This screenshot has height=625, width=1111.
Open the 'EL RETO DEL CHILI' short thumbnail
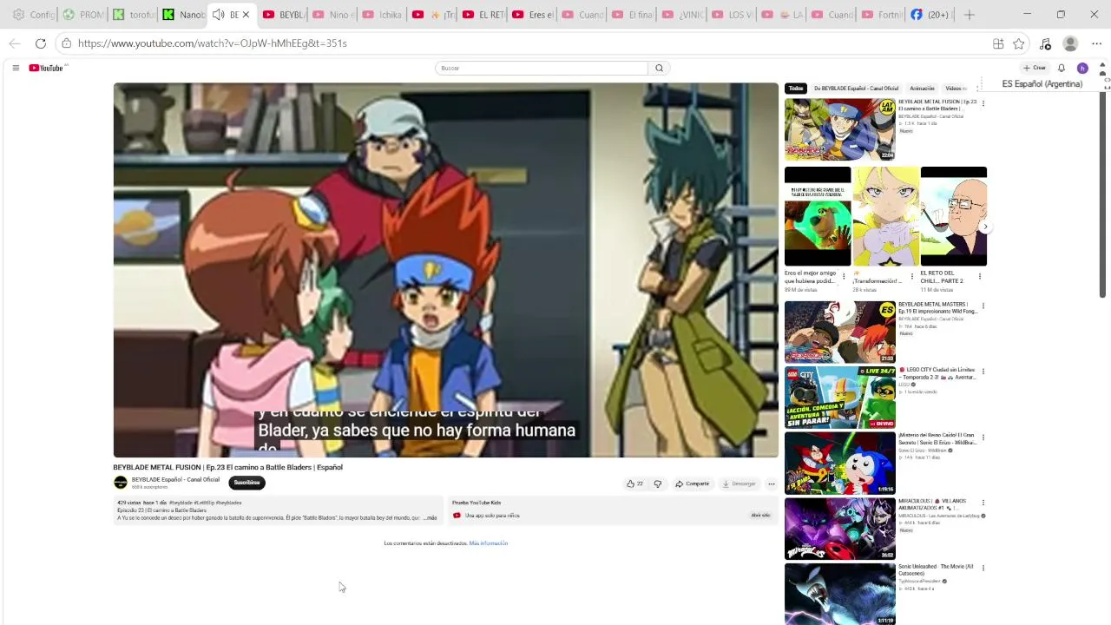coord(954,216)
